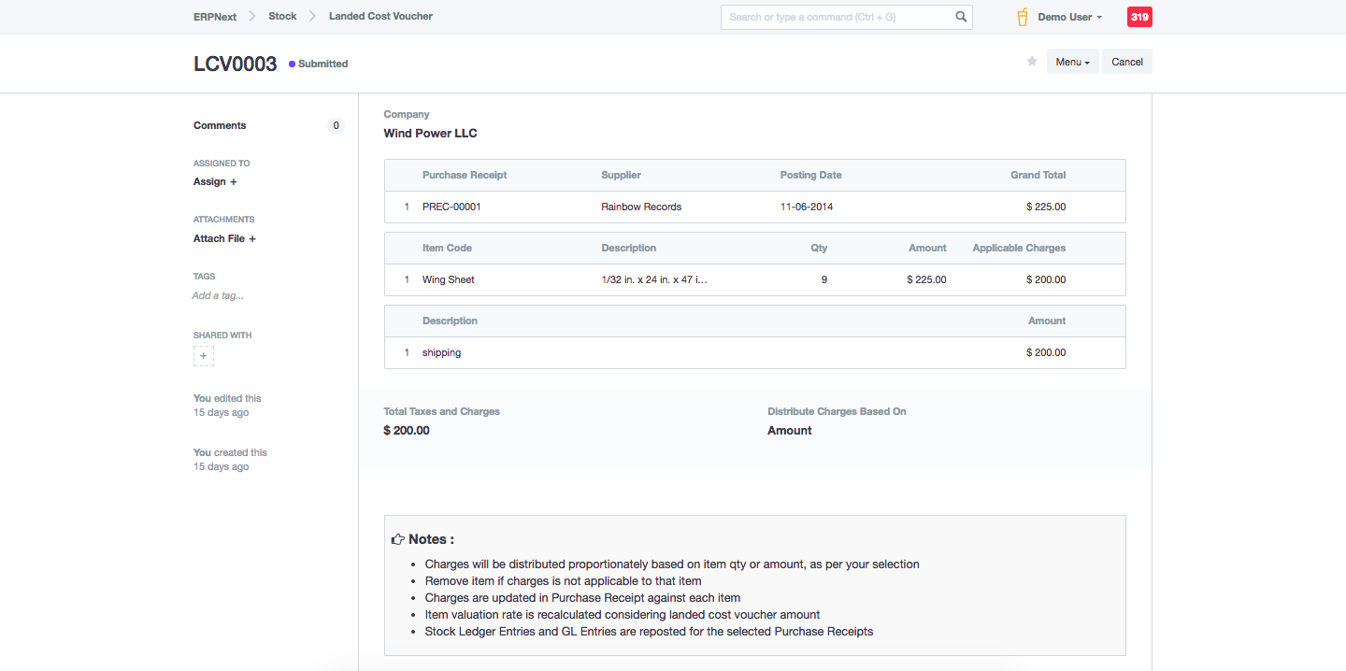The width and height of the screenshot is (1346, 671).
Task: Click in the search command field
Action: (x=837, y=17)
